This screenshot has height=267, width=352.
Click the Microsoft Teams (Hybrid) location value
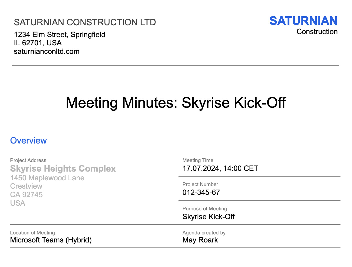pyautogui.click(x=51, y=240)
